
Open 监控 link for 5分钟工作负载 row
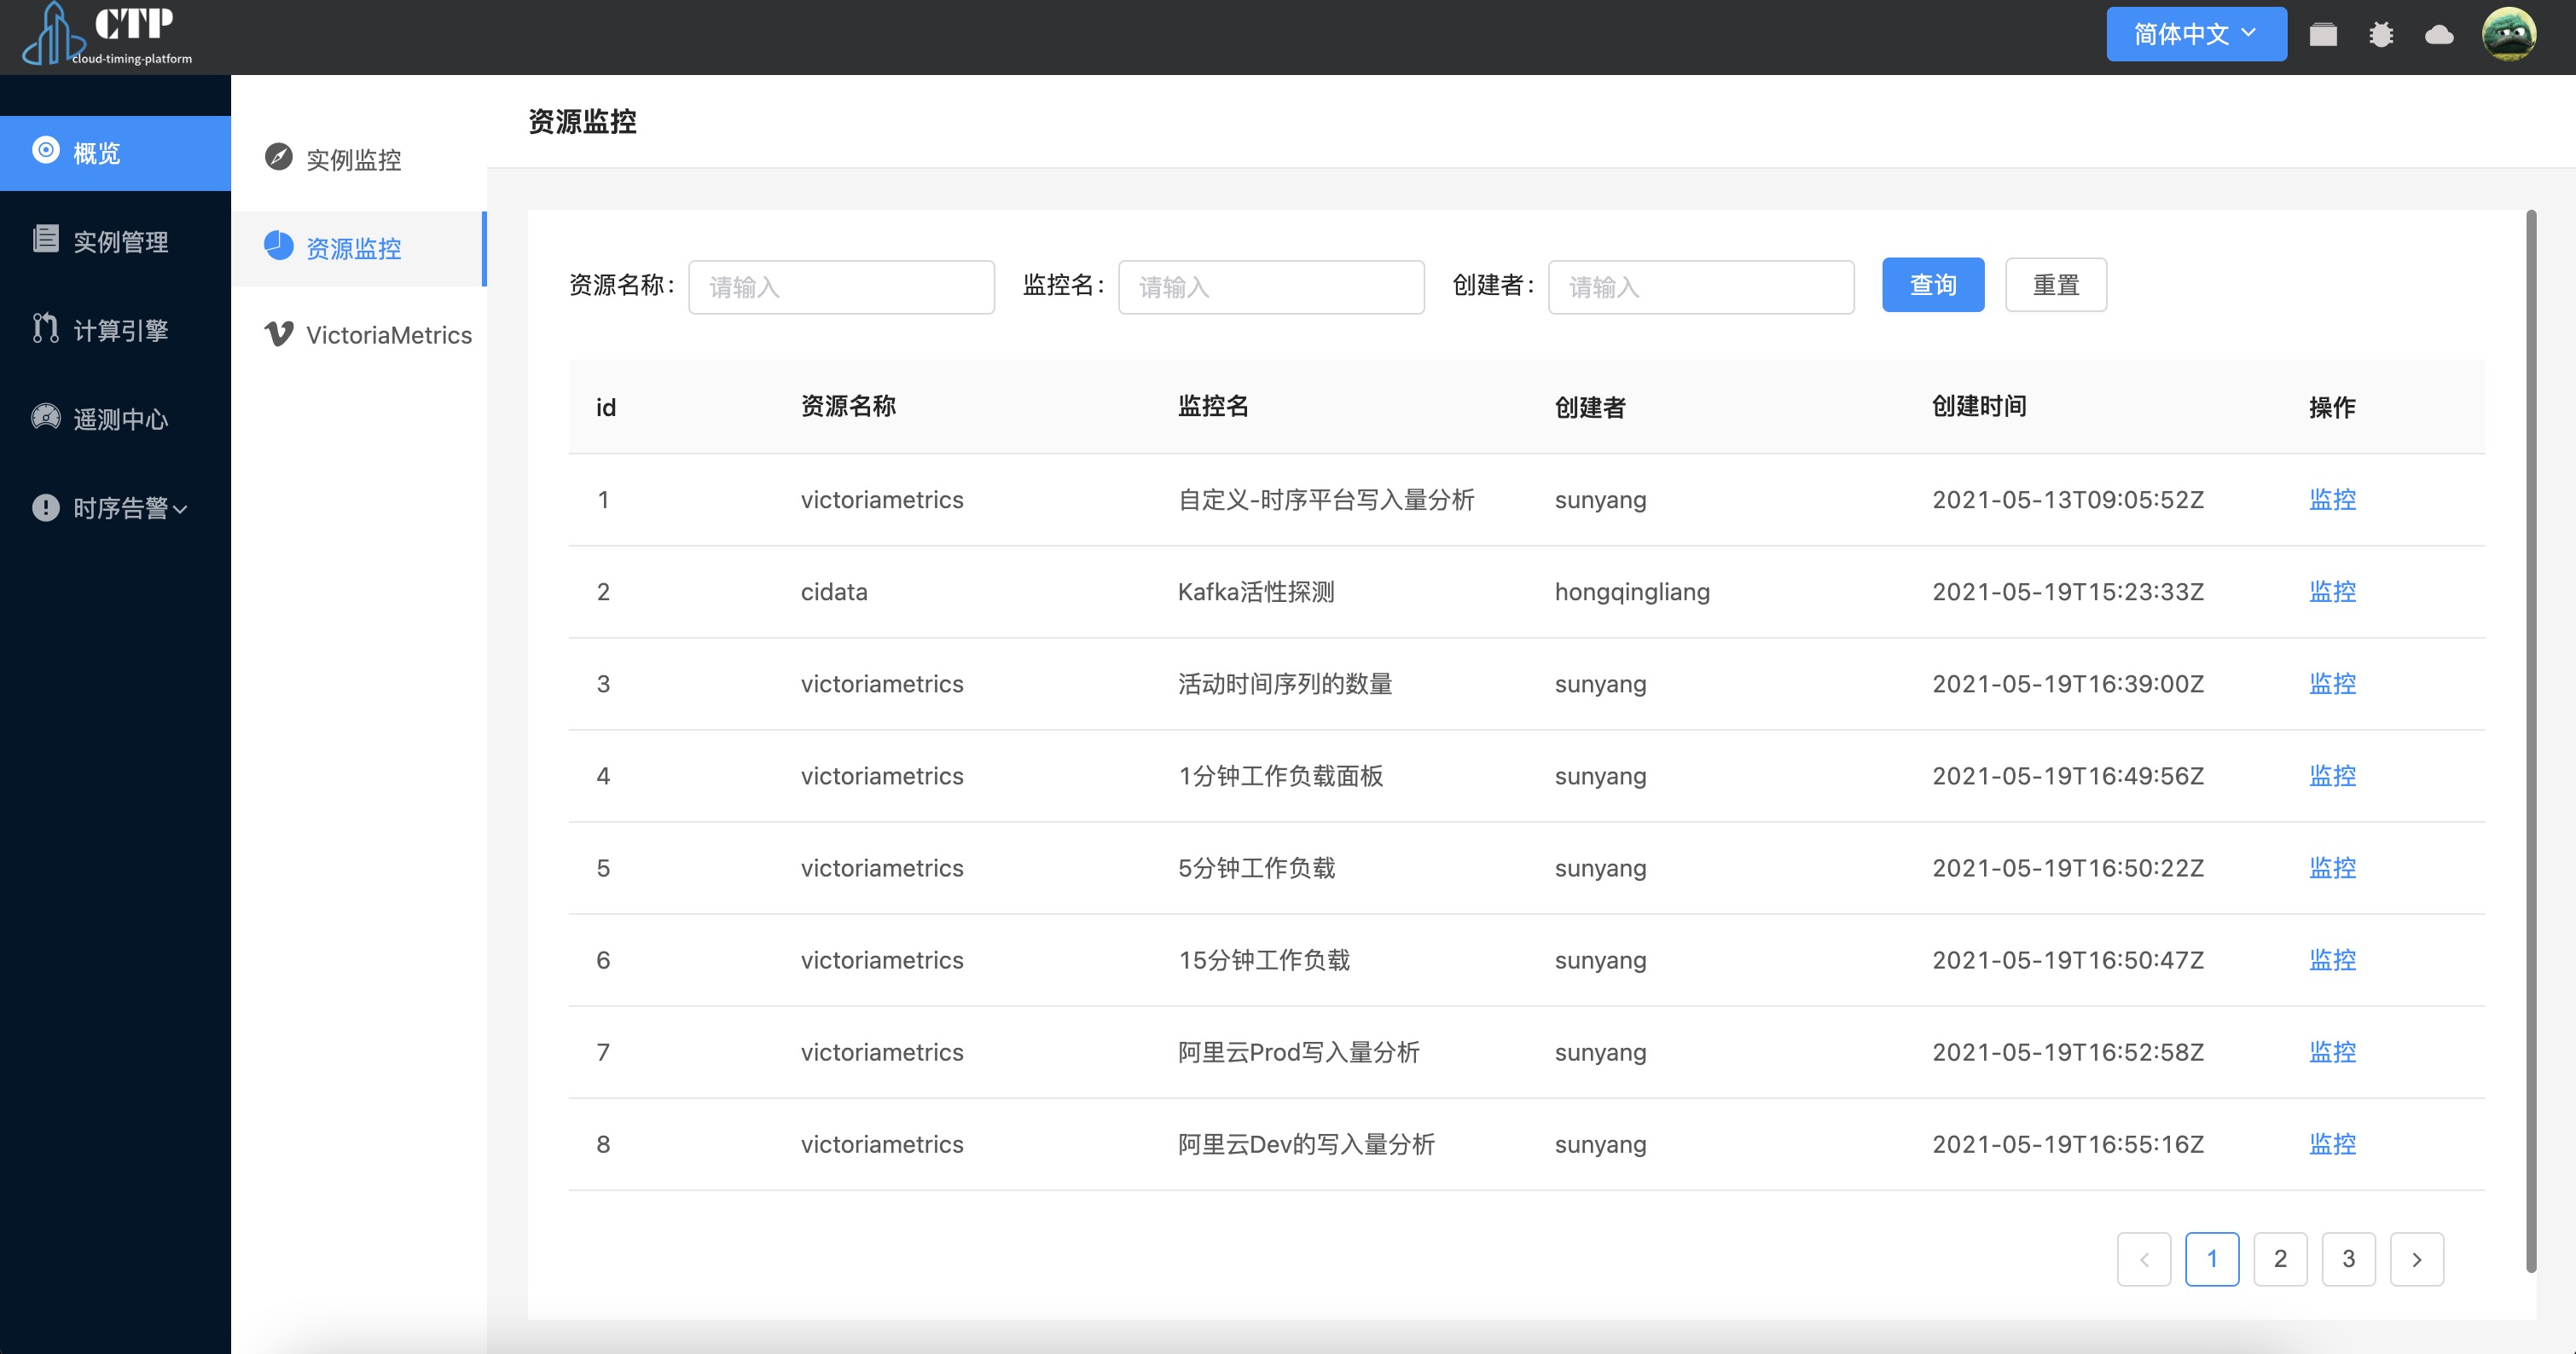(x=2332, y=867)
